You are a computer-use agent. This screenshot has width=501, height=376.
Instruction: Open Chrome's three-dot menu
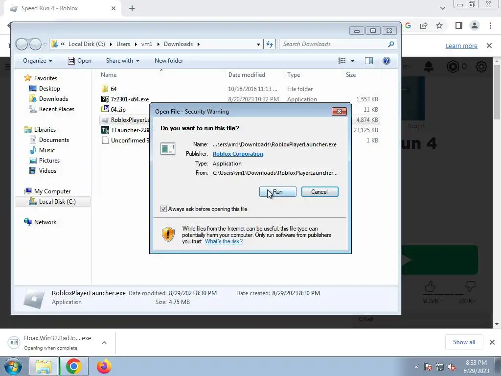(x=490, y=25)
